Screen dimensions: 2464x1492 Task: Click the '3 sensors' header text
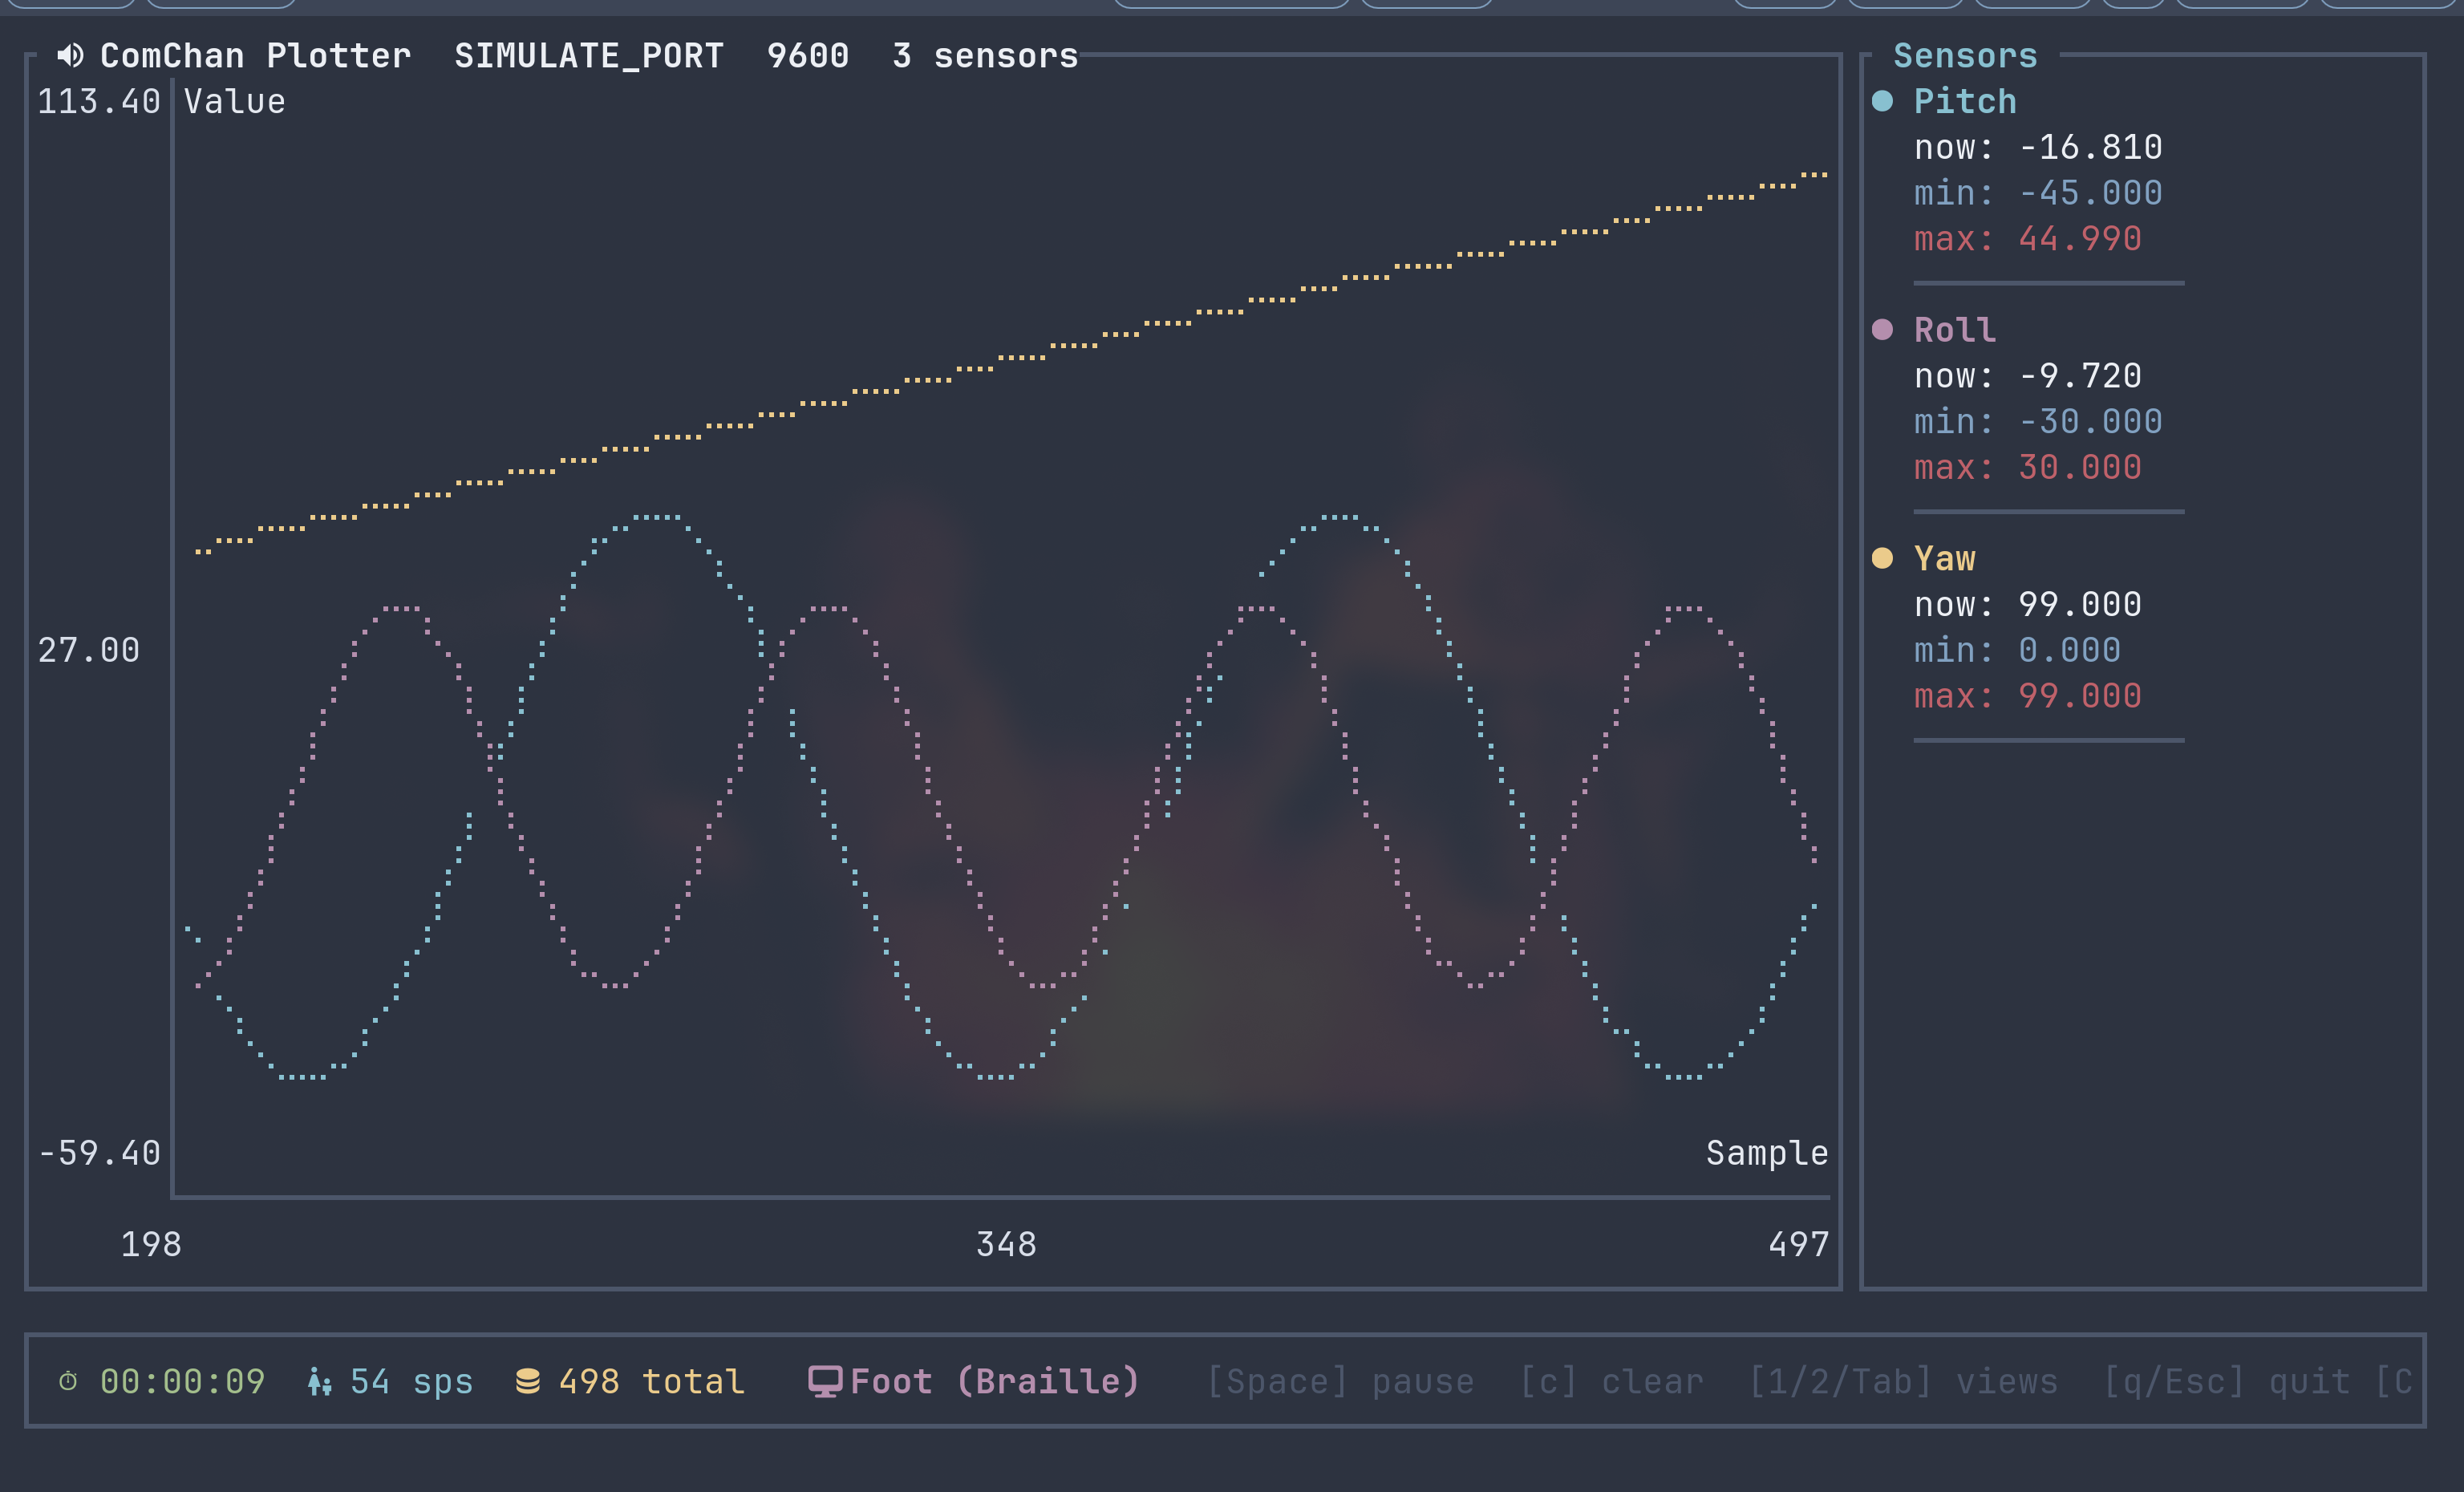pos(985,55)
